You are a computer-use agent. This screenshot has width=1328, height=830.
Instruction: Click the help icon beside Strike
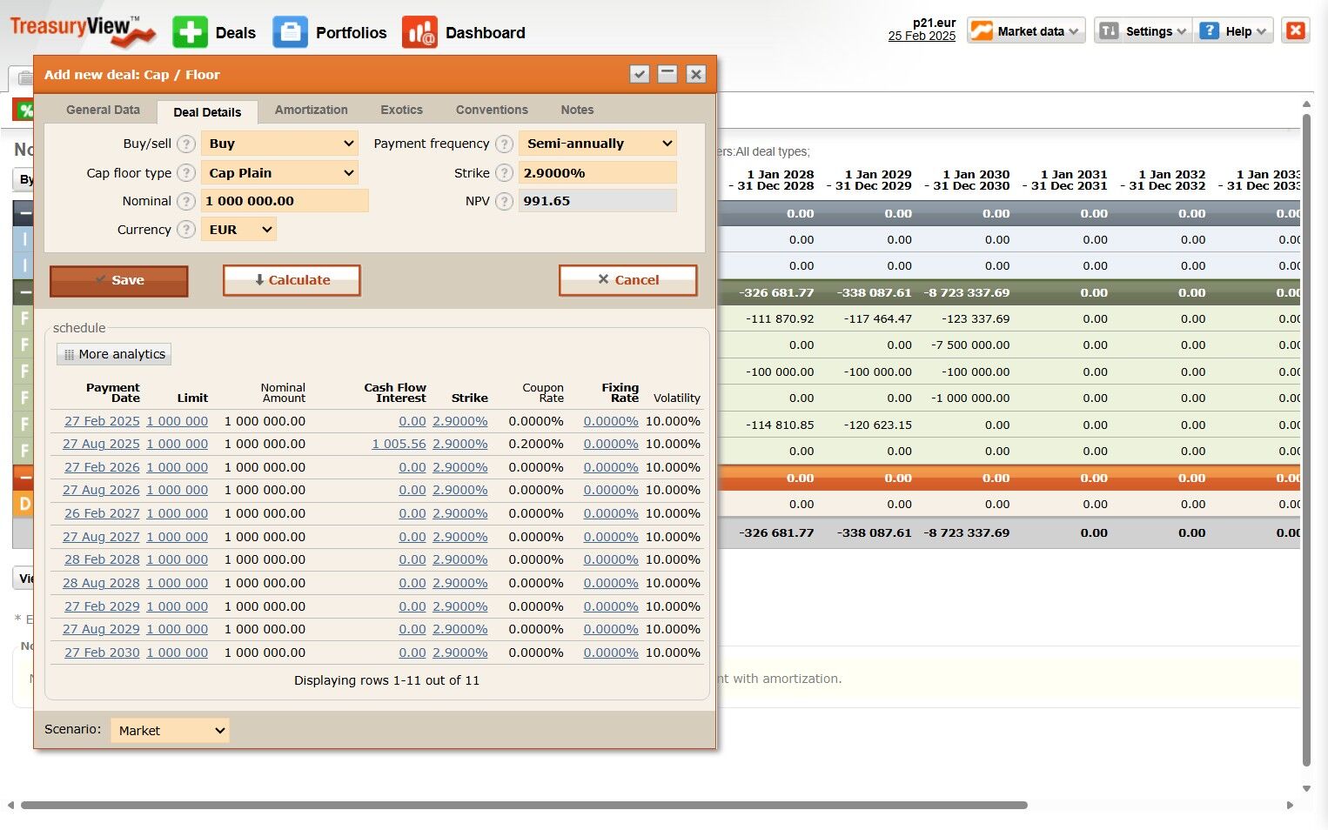click(x=504, y=173)
